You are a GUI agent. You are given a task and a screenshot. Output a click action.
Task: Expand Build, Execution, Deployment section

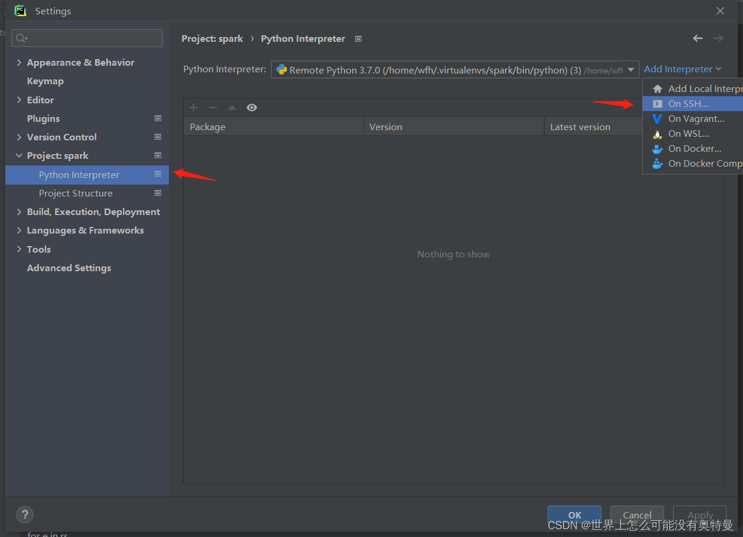[x=19, y=211]
